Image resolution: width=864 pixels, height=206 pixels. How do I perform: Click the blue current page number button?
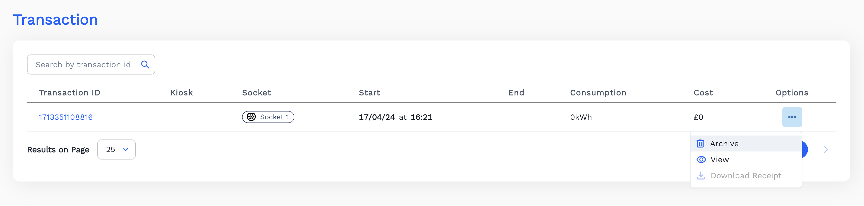tap(805, 149)
